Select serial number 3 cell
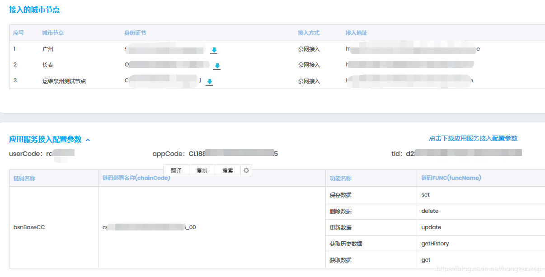Screen dimensions: 545x277 point(15,80)
